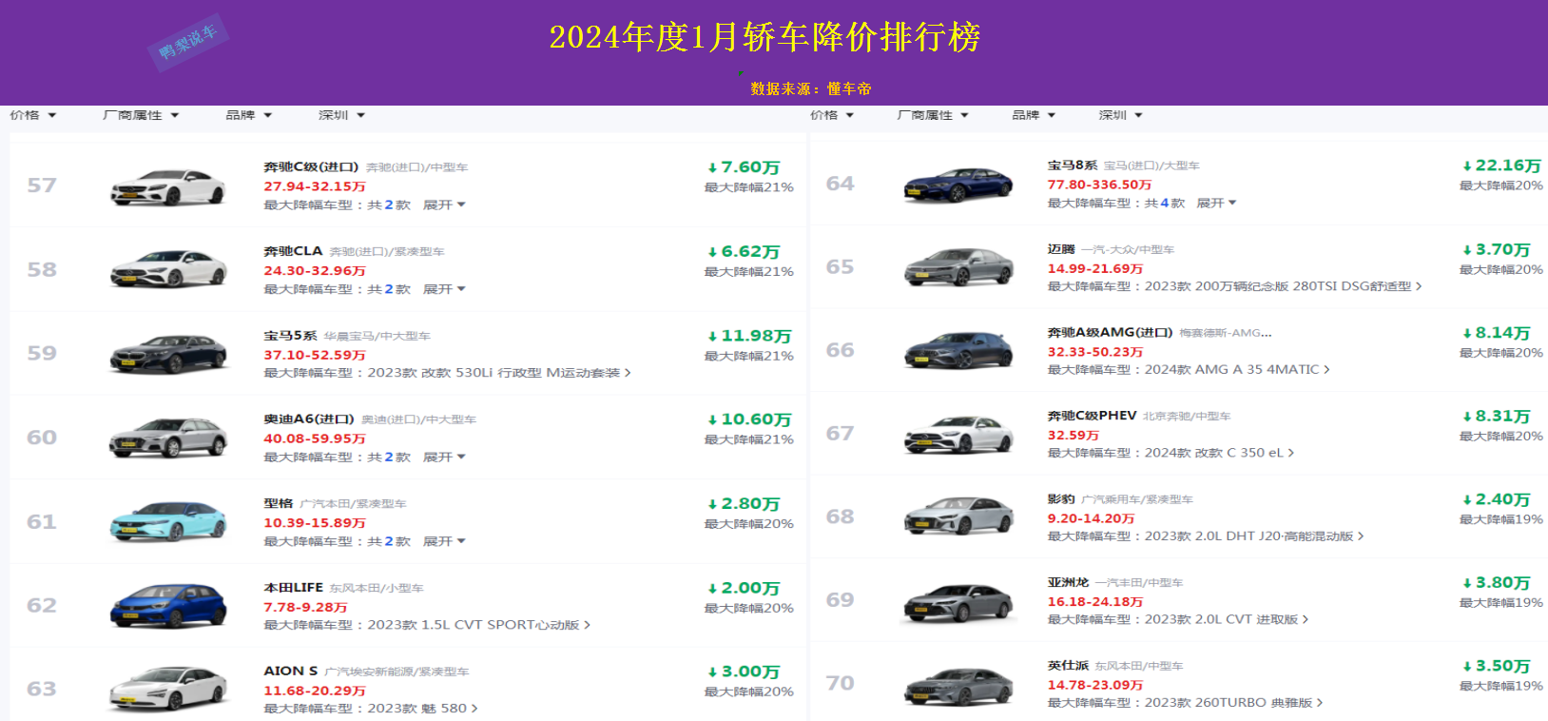Click the blue 本田LIFE car thumbnail
This screenshot has width=1548, height=721.
point(168,606)
